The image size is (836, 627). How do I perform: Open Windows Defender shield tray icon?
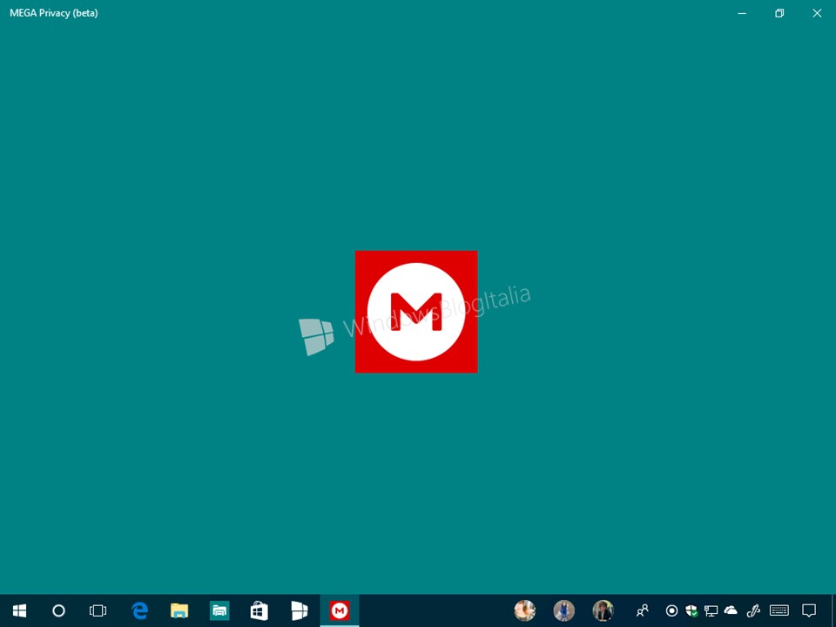[691, 610]
